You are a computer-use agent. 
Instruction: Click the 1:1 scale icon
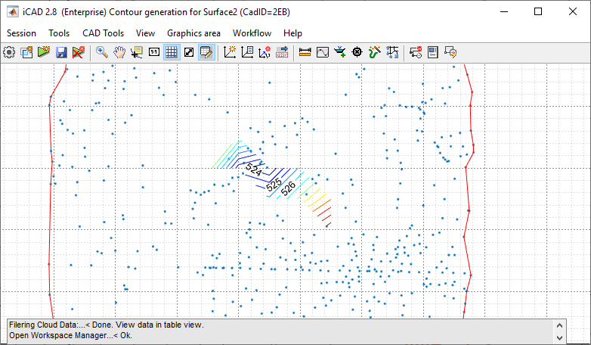coord(154,52)
